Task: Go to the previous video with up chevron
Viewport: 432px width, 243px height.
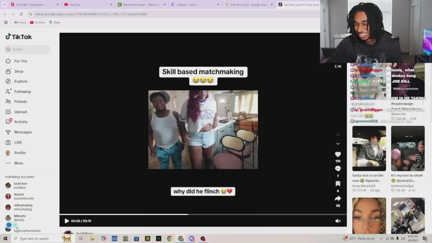Action: (338, 135)
